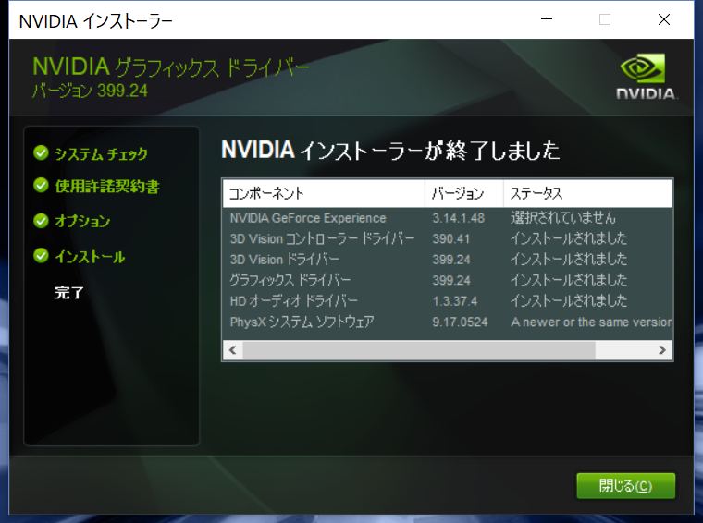The width and height of the screenshot is (703, 523).
Task: Select the NVIDIA GeForce Experience row
Action: (448, 218)
